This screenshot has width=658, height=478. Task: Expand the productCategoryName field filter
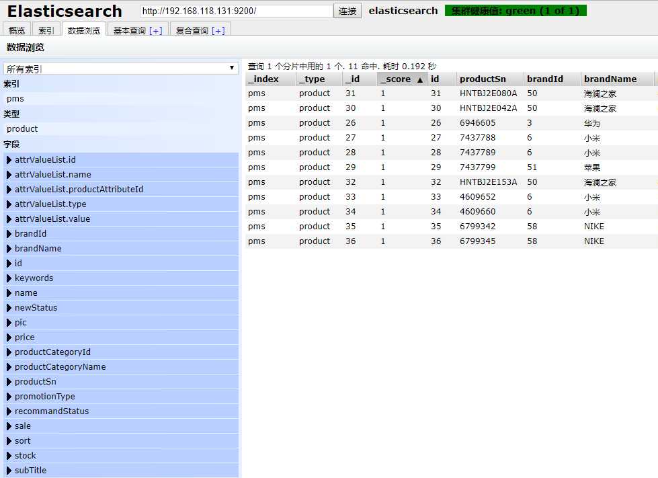point(121,367)
